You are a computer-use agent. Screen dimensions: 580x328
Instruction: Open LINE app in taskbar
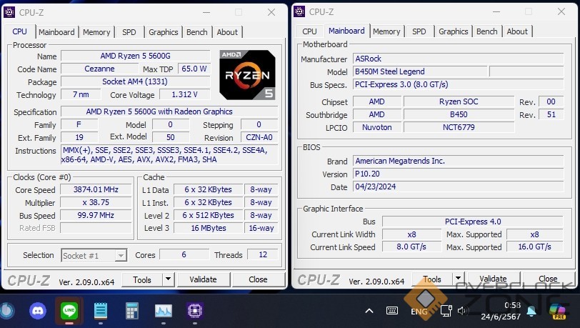[x=69, y=310]
